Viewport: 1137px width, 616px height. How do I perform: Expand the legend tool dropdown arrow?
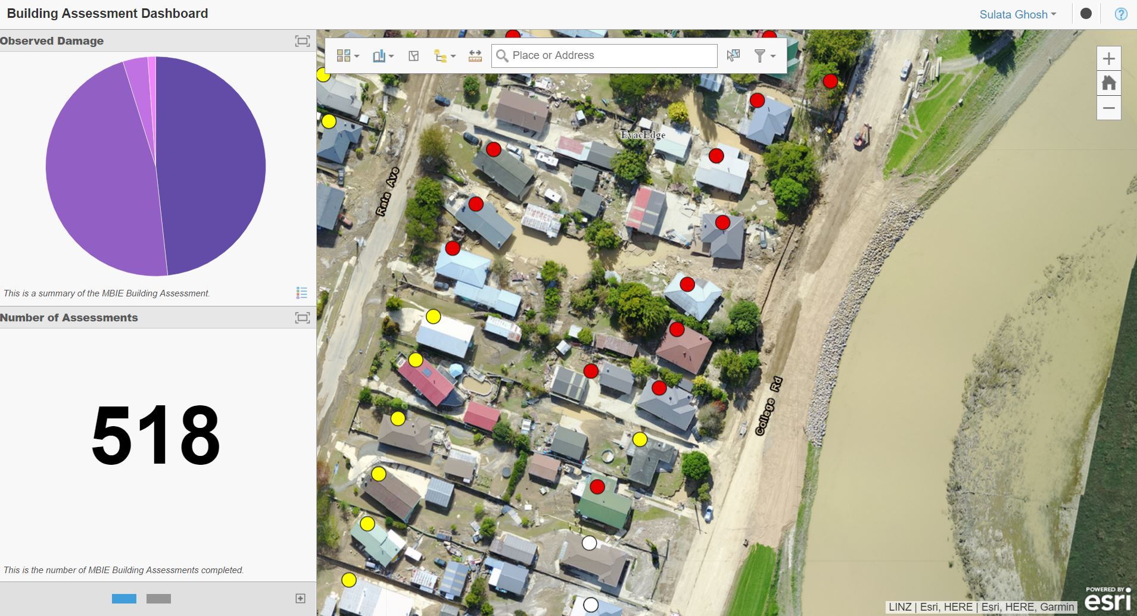pos(453,57)
